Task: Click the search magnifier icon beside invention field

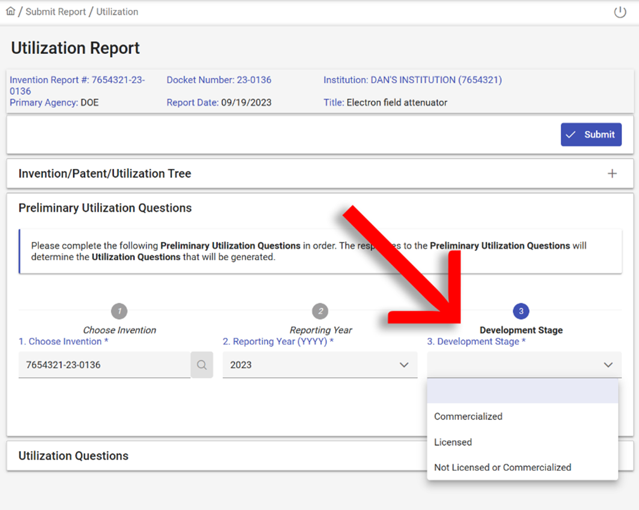Action: tap(202, 365)
